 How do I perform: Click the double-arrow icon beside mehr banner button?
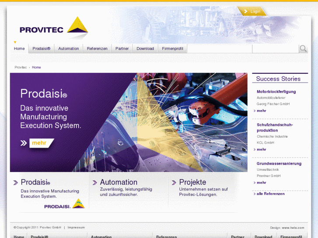coord(24,143)
